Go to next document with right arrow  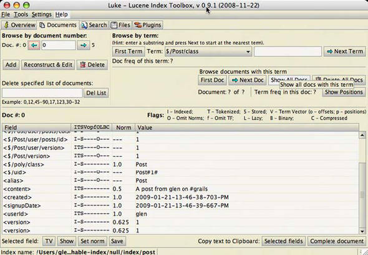(84, 45)
